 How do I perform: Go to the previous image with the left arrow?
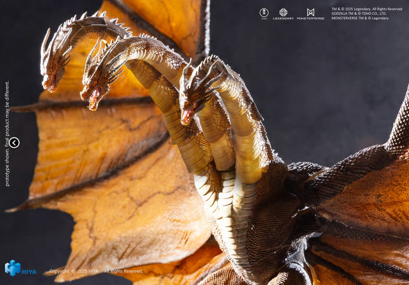point(14,143)
